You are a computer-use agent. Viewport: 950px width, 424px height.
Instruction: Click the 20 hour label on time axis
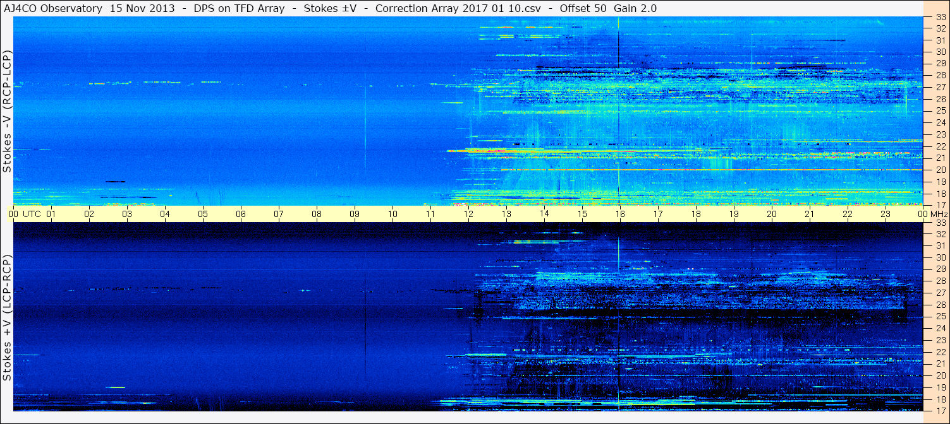click(772, 215)
